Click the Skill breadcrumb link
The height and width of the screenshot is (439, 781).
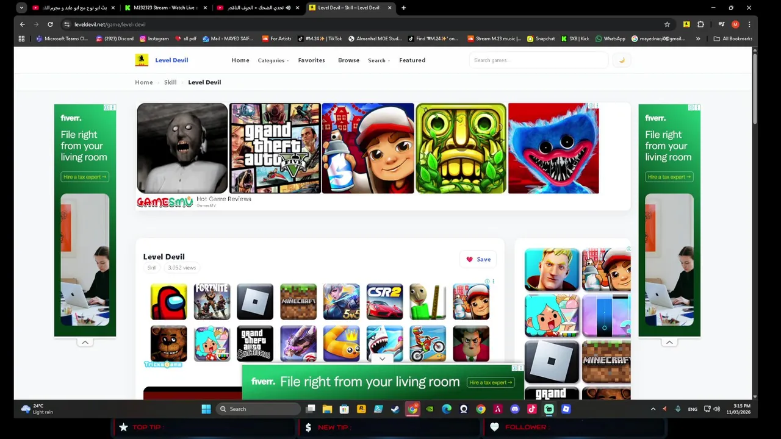(x=170, y=82)
